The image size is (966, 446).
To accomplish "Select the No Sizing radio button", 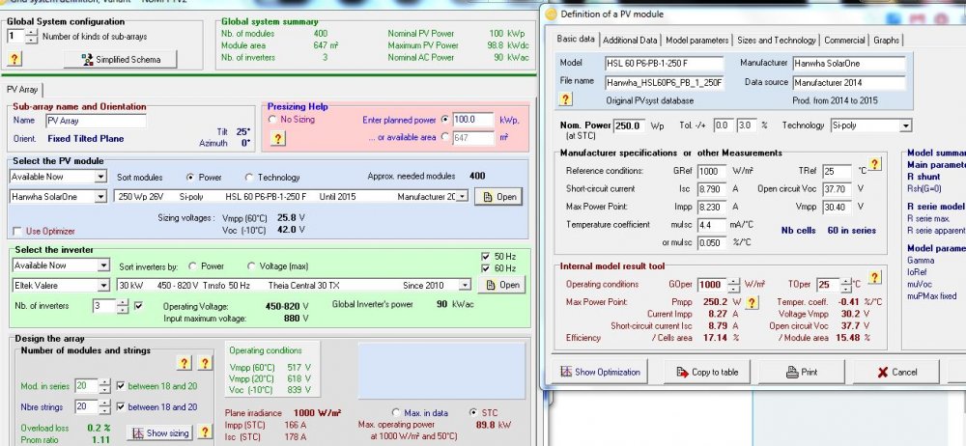I will click(272, 119).
